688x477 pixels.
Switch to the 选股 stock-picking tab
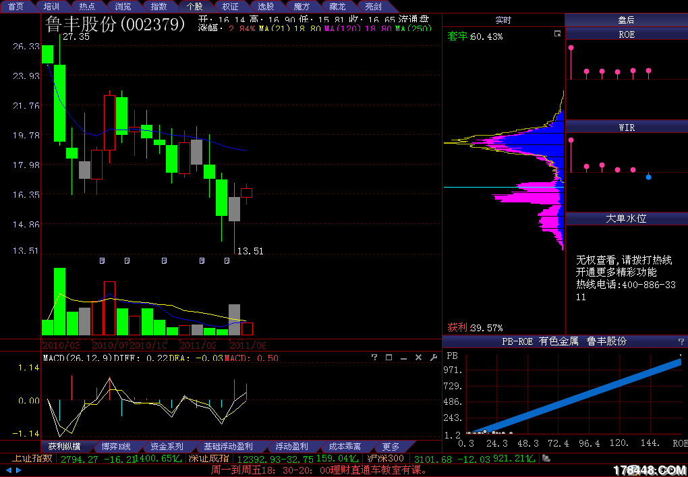[x=266, y=6]
